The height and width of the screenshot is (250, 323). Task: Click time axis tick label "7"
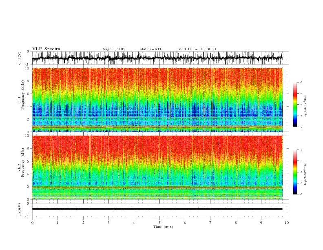(210, 223)
